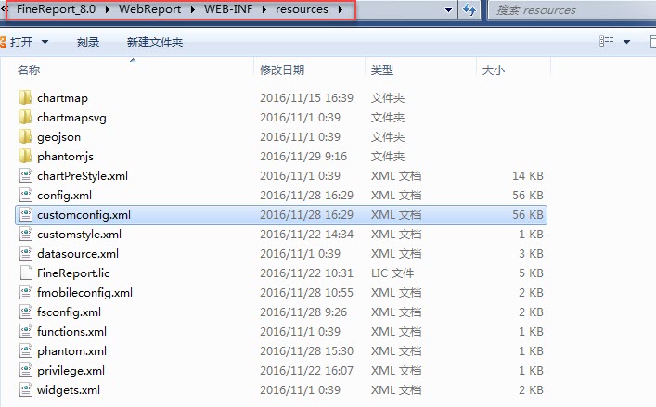The height and width of the screenshot is (407, 656).
Task: Click the datasource.xml file icon
Action: [x=26, y=254]
